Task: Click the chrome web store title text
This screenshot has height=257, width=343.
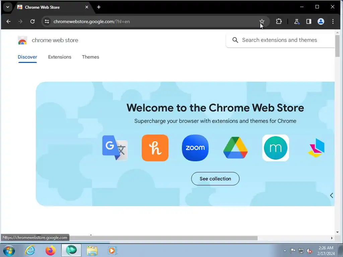Action: click(55, 40)
